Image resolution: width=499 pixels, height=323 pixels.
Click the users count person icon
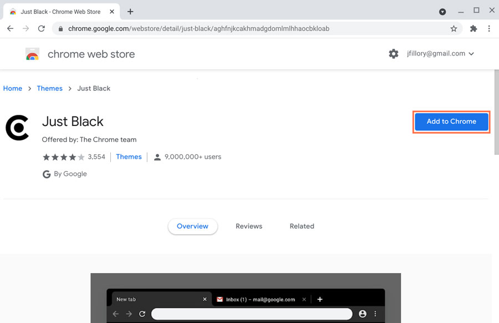(x=157, y=157)
